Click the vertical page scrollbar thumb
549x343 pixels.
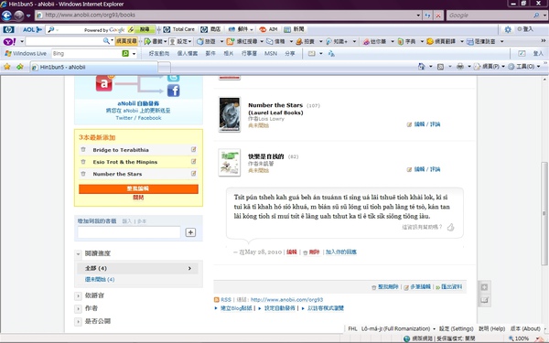(x=544, y=213)
